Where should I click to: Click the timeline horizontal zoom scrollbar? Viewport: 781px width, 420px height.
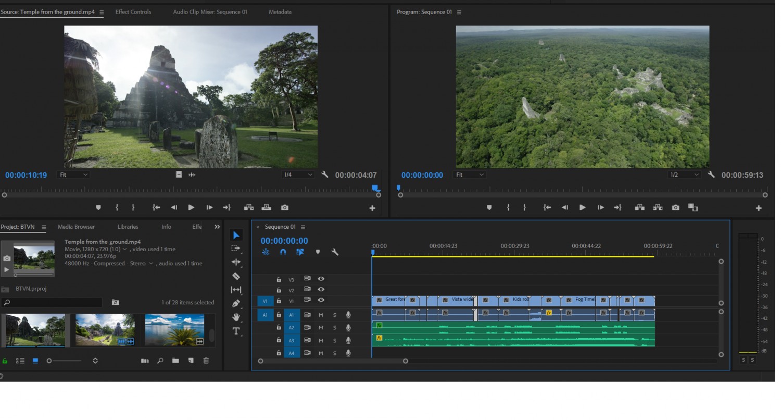(x=333, y=361)
